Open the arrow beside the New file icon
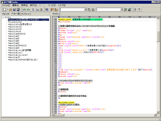The image size is (161, 121). tap(7, 10)
